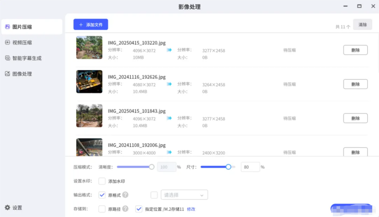
Task: Enable the 添加水印 watermark checkbox
Action: tap(102, 181)
